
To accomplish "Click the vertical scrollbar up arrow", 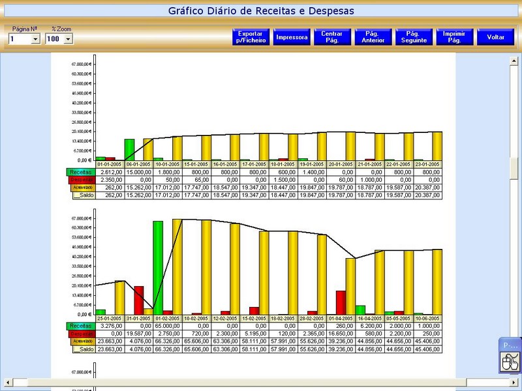I will point(515,60).
